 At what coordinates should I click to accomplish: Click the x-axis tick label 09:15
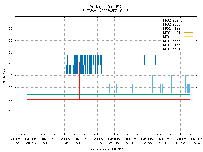pyautogui.click(x=97, y=143)
